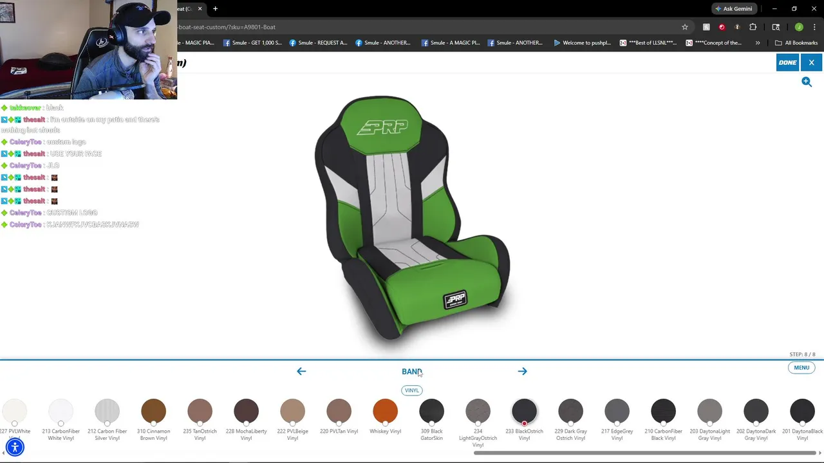Open a new browser tab with plus icon
This screenshot has height=463, width=824.
click(215, 8)
